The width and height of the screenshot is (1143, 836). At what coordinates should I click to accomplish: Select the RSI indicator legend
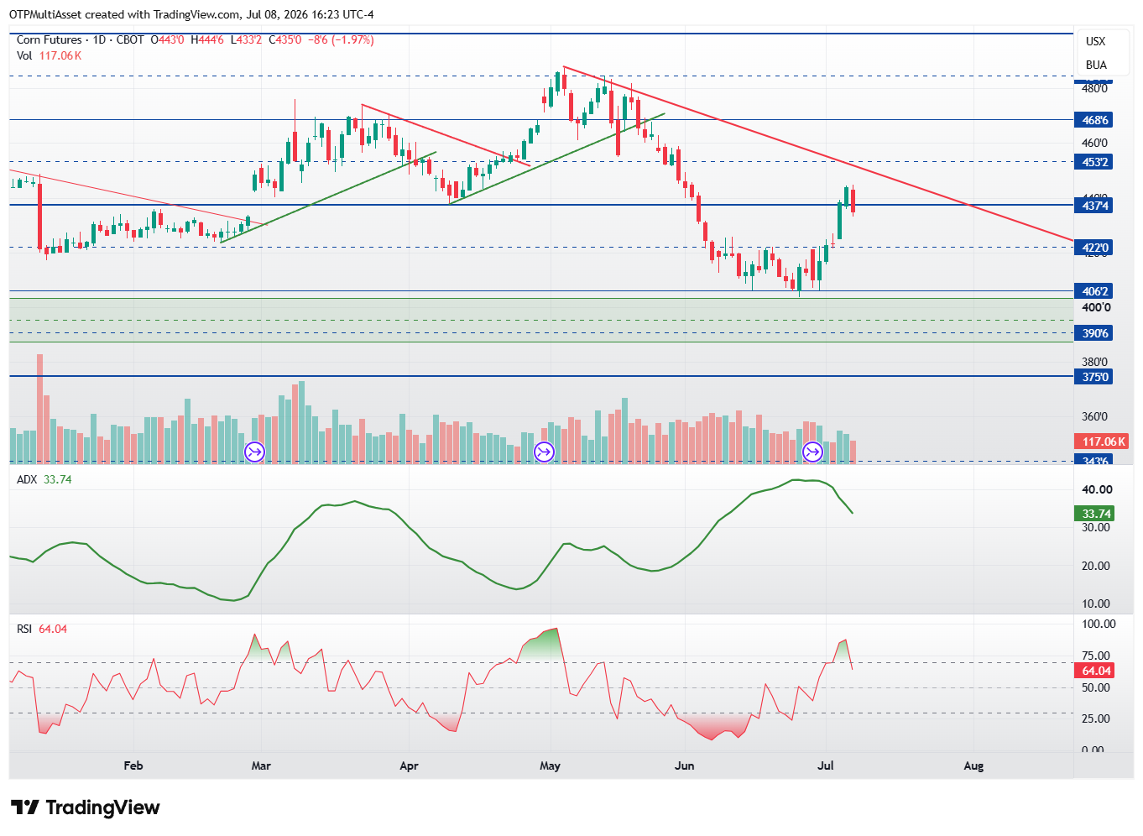coord(42,629)
